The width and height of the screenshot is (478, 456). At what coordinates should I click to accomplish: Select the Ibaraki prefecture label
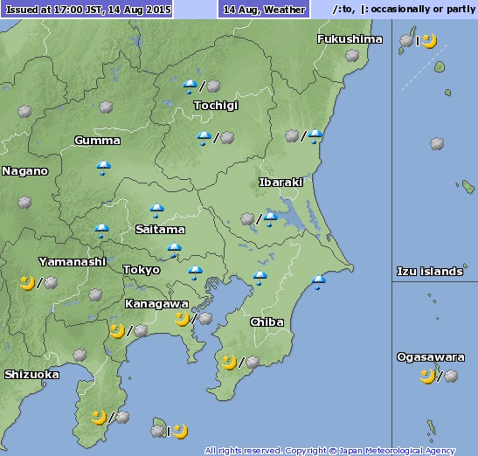pos(281,183)
